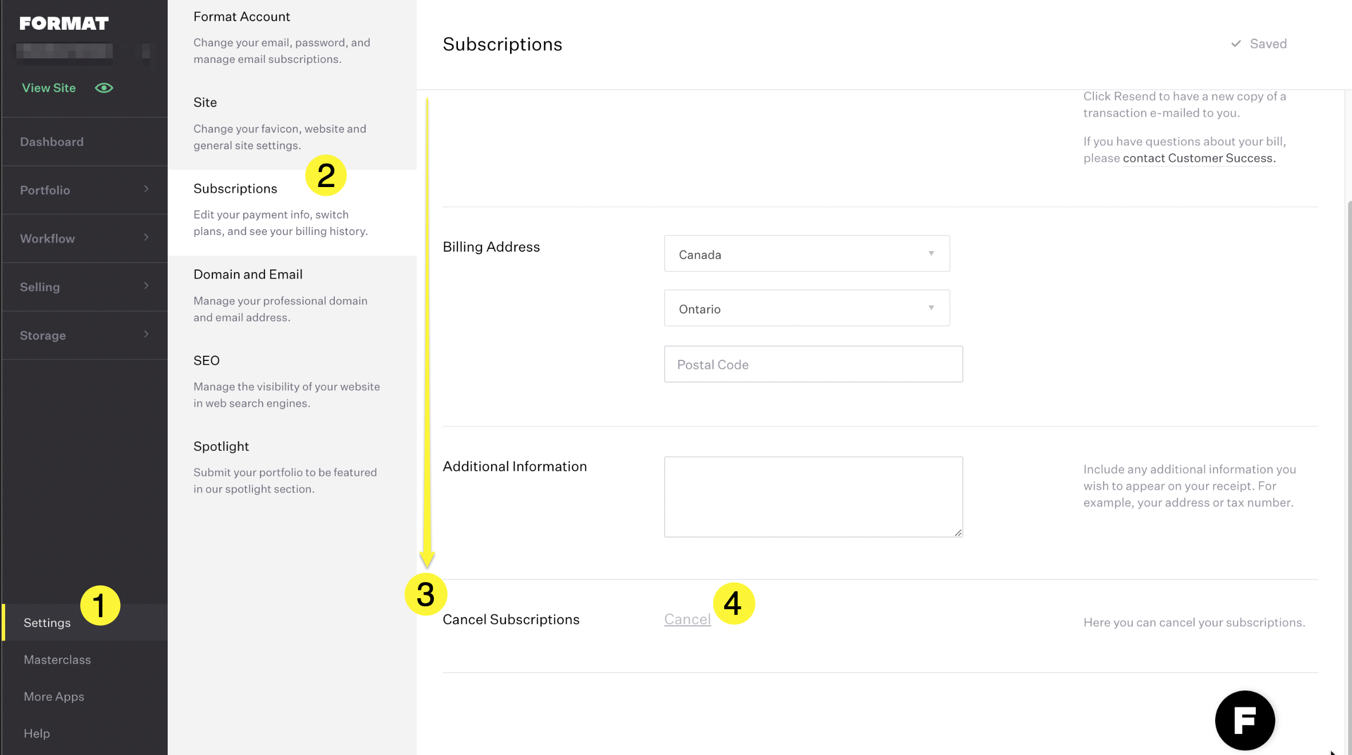The image size is (1352, 755).
Task: Expand the Selling chevron
Action: click(x=147, y=286)
